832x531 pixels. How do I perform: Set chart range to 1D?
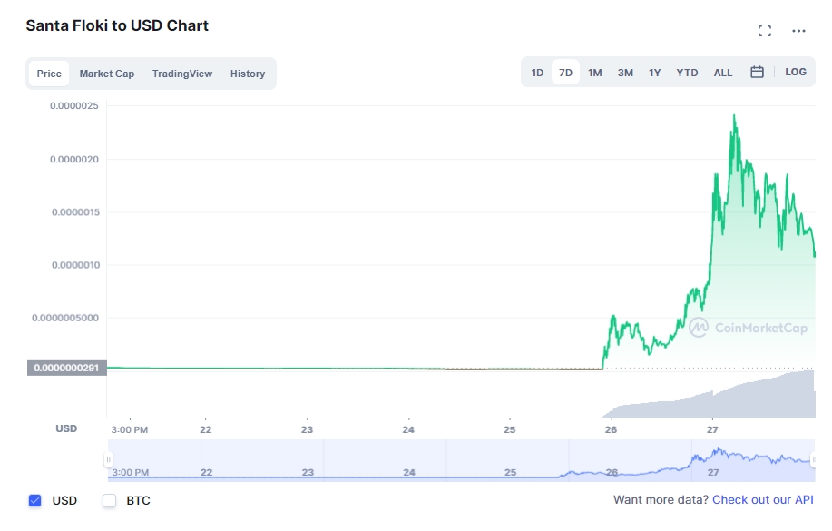coord(537,73)
